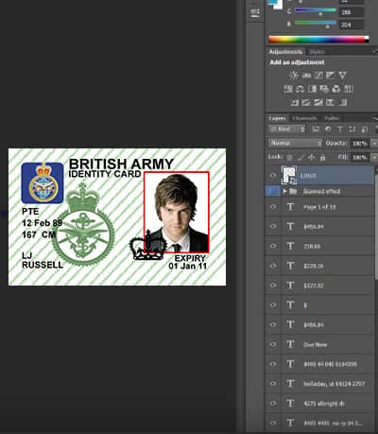
Task: Add a Photo Filter adjustment
Action: pos(324,89)
